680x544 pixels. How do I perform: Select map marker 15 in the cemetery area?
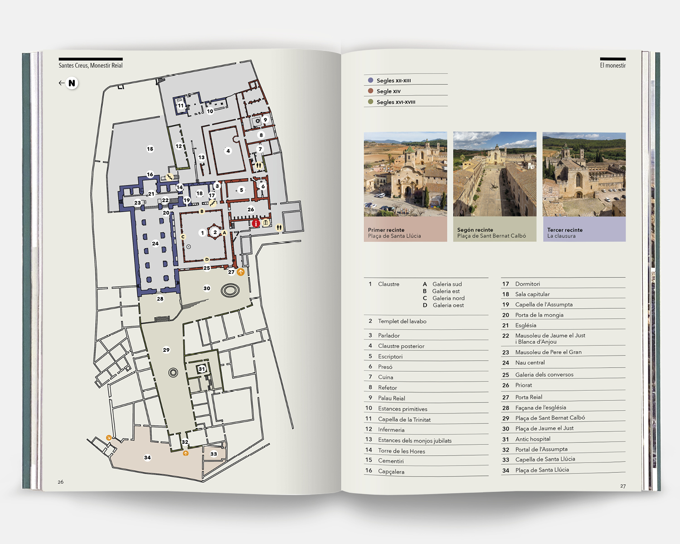click(x=150, y=149)
